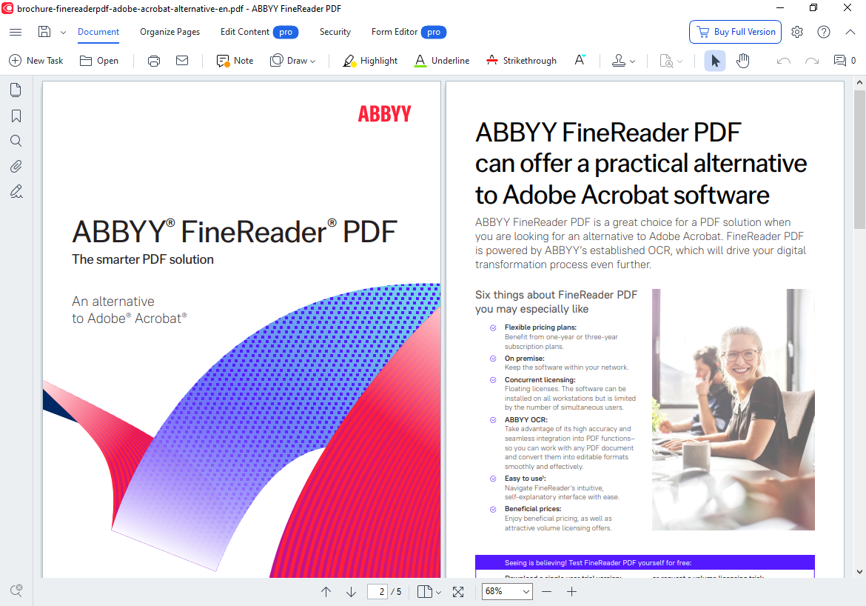Click the scrollbar down arrow
This screenshot has height=606, width=866.
tap(859, 572)
